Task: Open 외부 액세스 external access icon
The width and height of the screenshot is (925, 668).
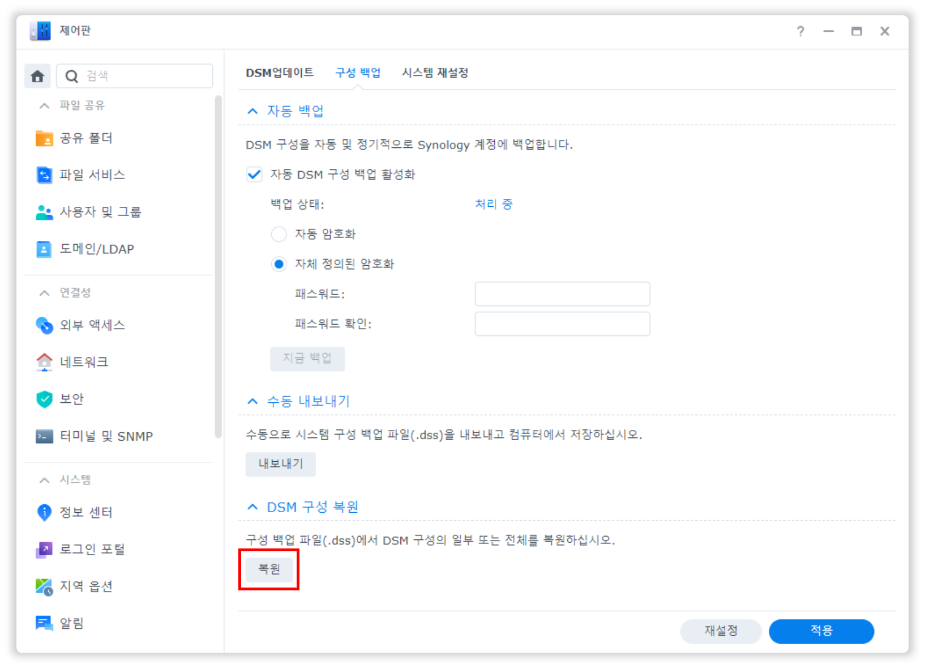Action: (x=44, y=325)
